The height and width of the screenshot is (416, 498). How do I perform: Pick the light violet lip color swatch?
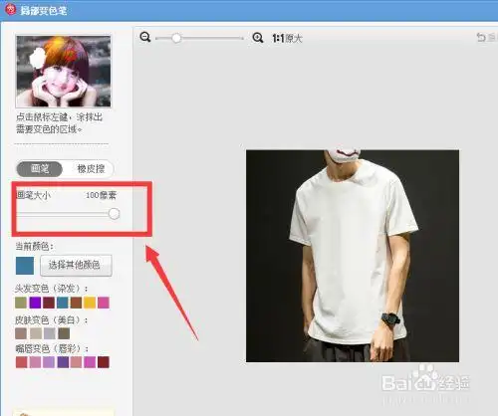[49, 362]
